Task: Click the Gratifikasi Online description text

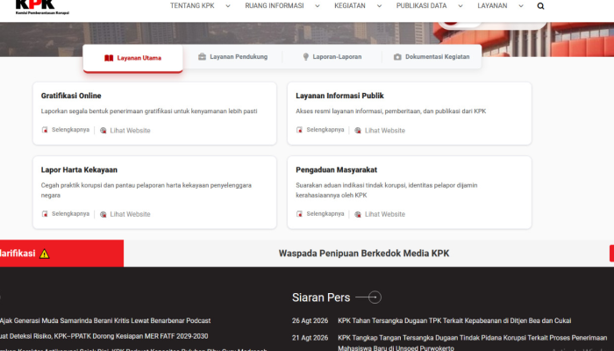Action: coord(149,111)
